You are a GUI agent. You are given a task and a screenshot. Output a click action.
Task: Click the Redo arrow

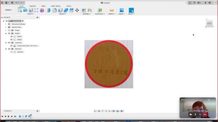(21, 3)
